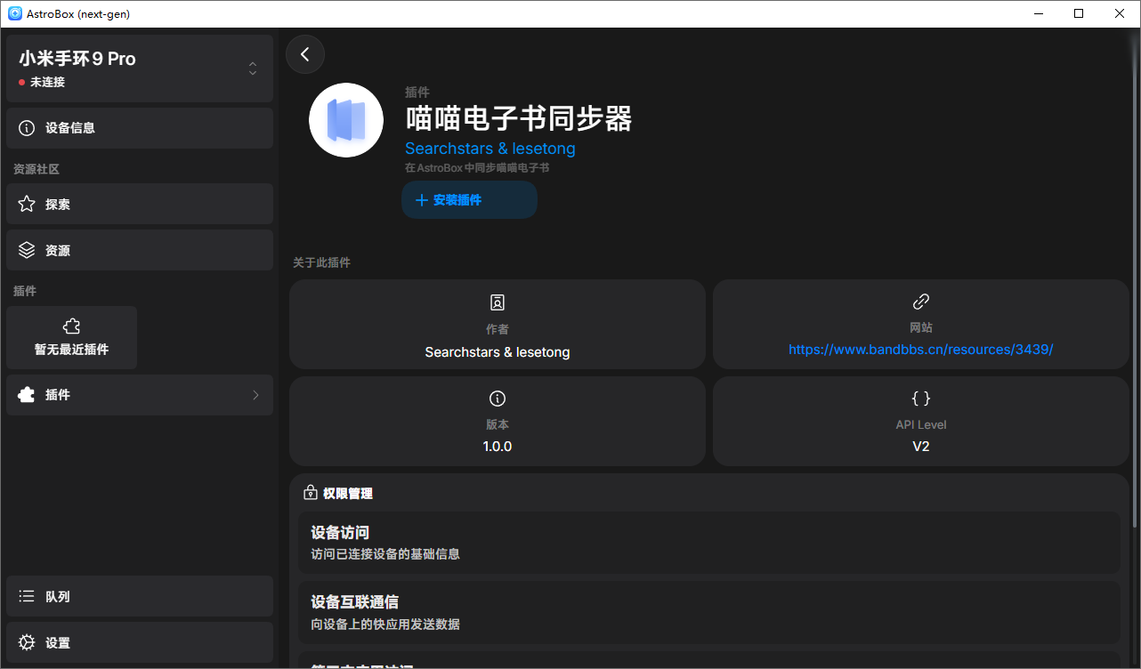This screenshot has width=1141, height=669.
Task: Go to the 探索 page
Action: [x=140, y=205]
